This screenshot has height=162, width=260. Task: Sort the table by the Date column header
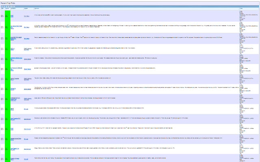2,9
